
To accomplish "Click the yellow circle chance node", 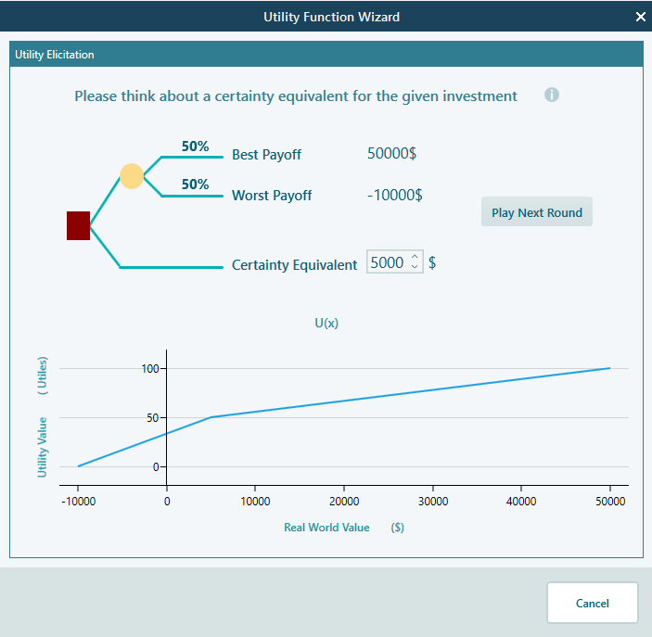I will 132,176.
